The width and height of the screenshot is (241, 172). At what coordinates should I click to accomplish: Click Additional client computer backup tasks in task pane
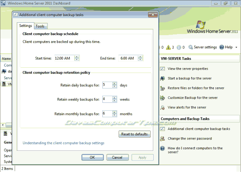199,129
